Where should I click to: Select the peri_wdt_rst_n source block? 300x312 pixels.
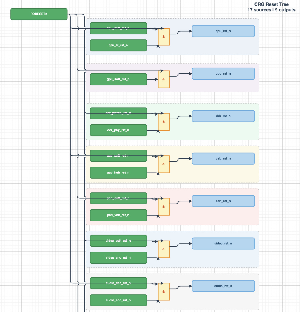[x=119, y=215]
